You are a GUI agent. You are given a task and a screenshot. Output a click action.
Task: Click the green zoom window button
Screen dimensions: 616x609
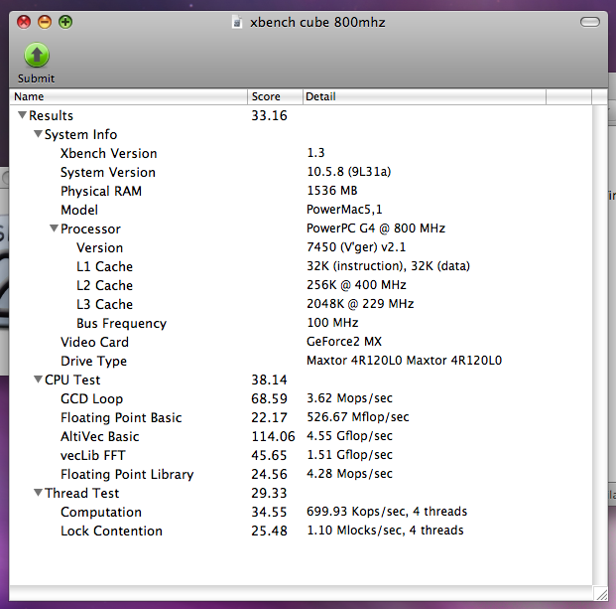pyautogui.click(x=65, y=22)
